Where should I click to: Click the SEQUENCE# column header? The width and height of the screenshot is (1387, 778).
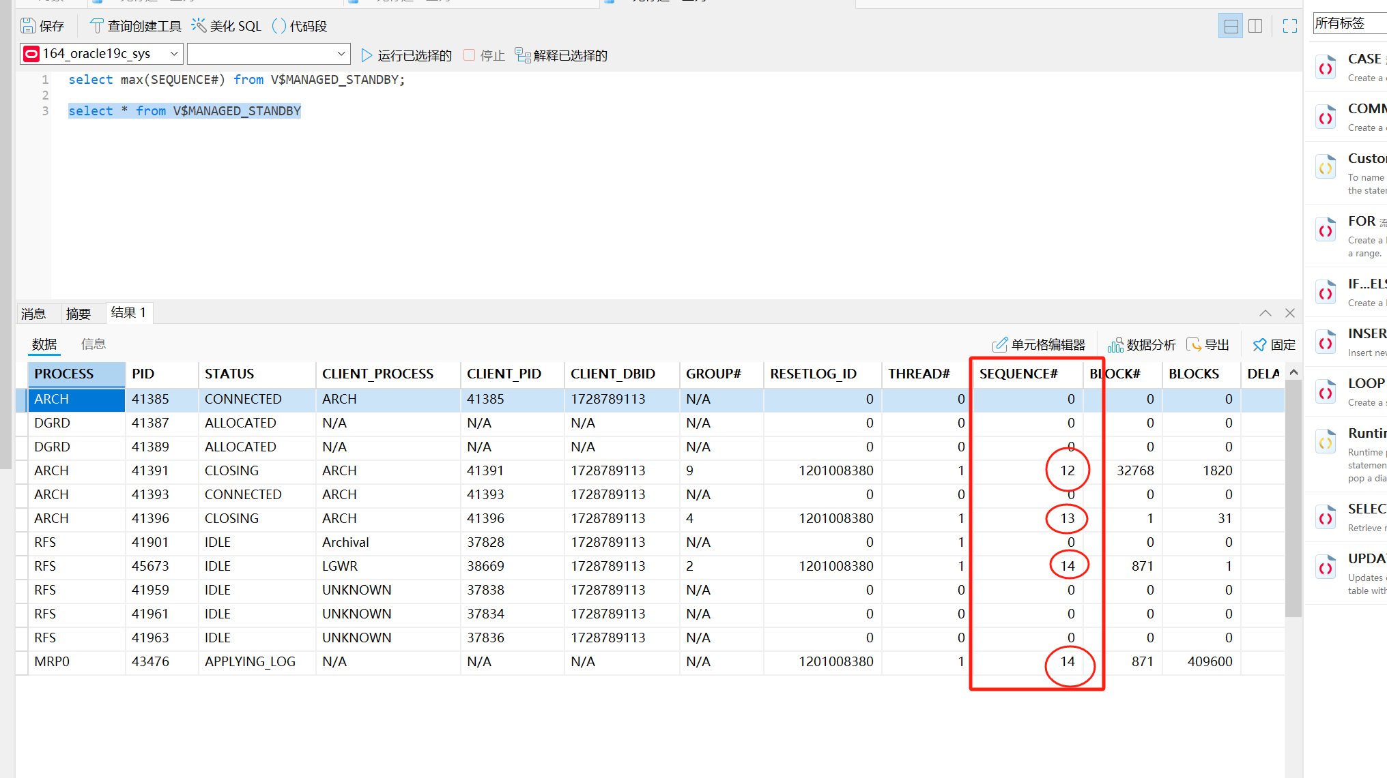tap(1018, 374)
